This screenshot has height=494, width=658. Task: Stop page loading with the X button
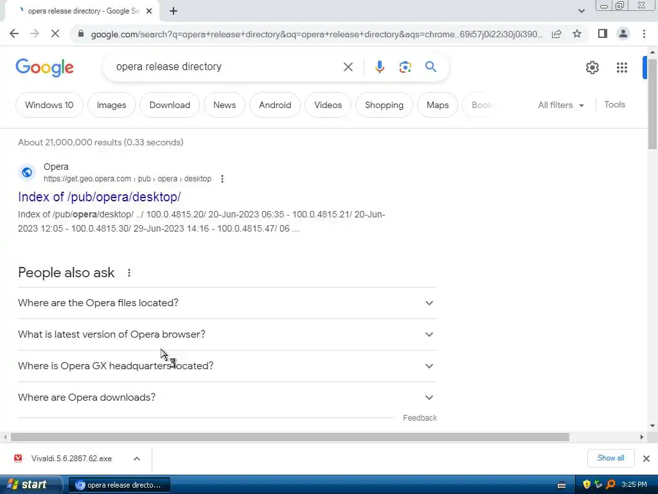[x=55, y=33]
